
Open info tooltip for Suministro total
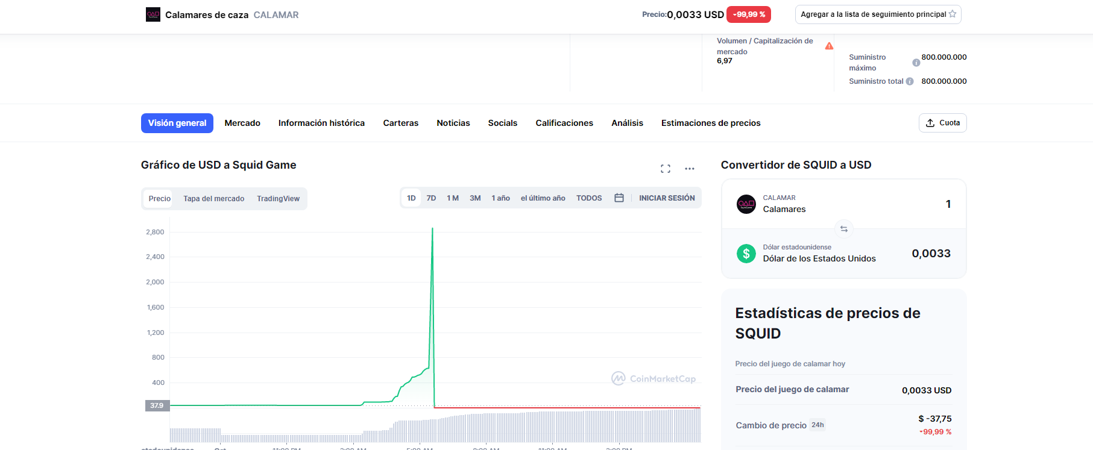pyautogui.click(x=910, y=81)
